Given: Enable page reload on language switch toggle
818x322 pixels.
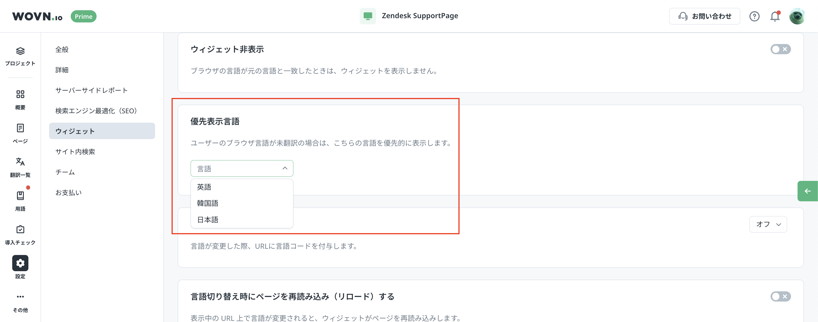Looking at the screenshot, I should [x=780, y=296].
